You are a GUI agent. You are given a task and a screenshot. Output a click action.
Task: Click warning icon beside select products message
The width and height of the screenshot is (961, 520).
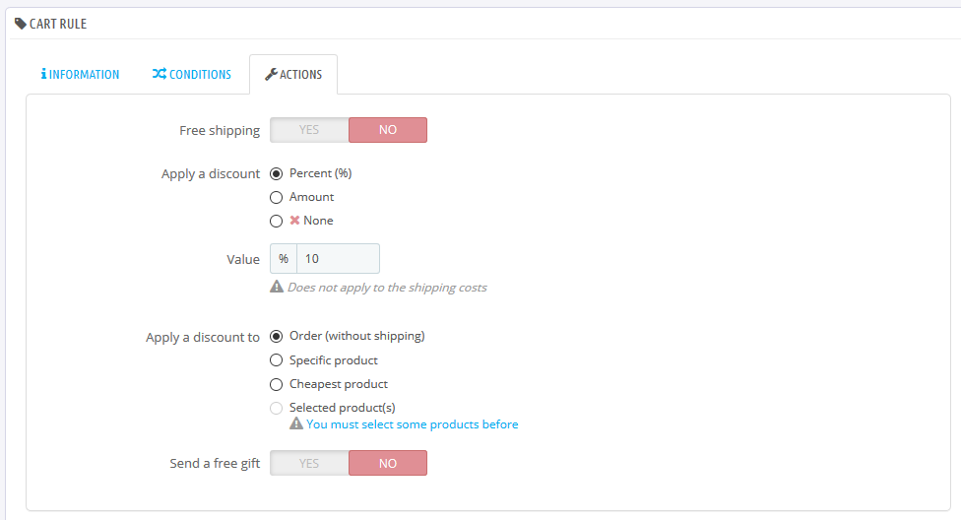[295, 424]
